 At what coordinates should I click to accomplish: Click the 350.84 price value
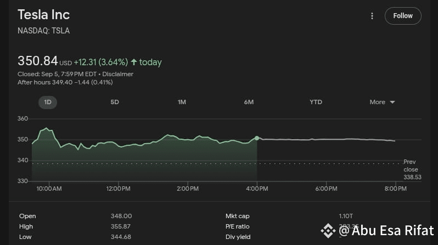(38, 61)
